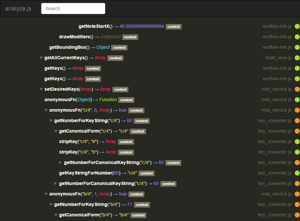Click the green dot on the getBoundingBox row
300x221 pixels.
[x=297, y=47]
